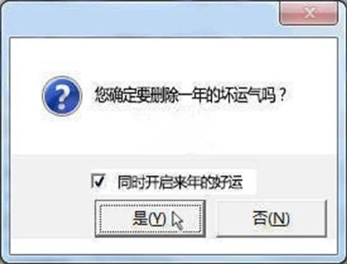347x264 pixels.
Task: Click the question mark help symbol circle
Action: pos(62,96)
